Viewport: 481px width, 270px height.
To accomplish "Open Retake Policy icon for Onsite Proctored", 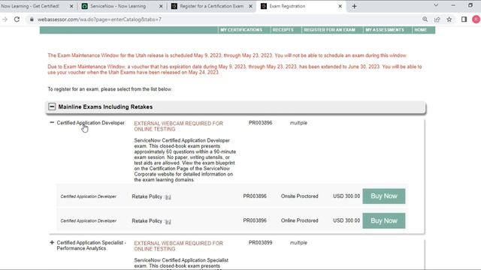I will point(168,197).
